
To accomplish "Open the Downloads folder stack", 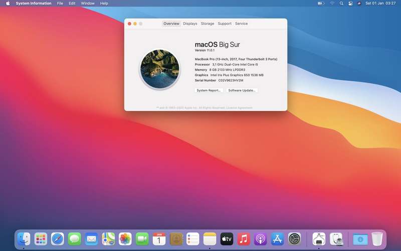I will point(360,239).
